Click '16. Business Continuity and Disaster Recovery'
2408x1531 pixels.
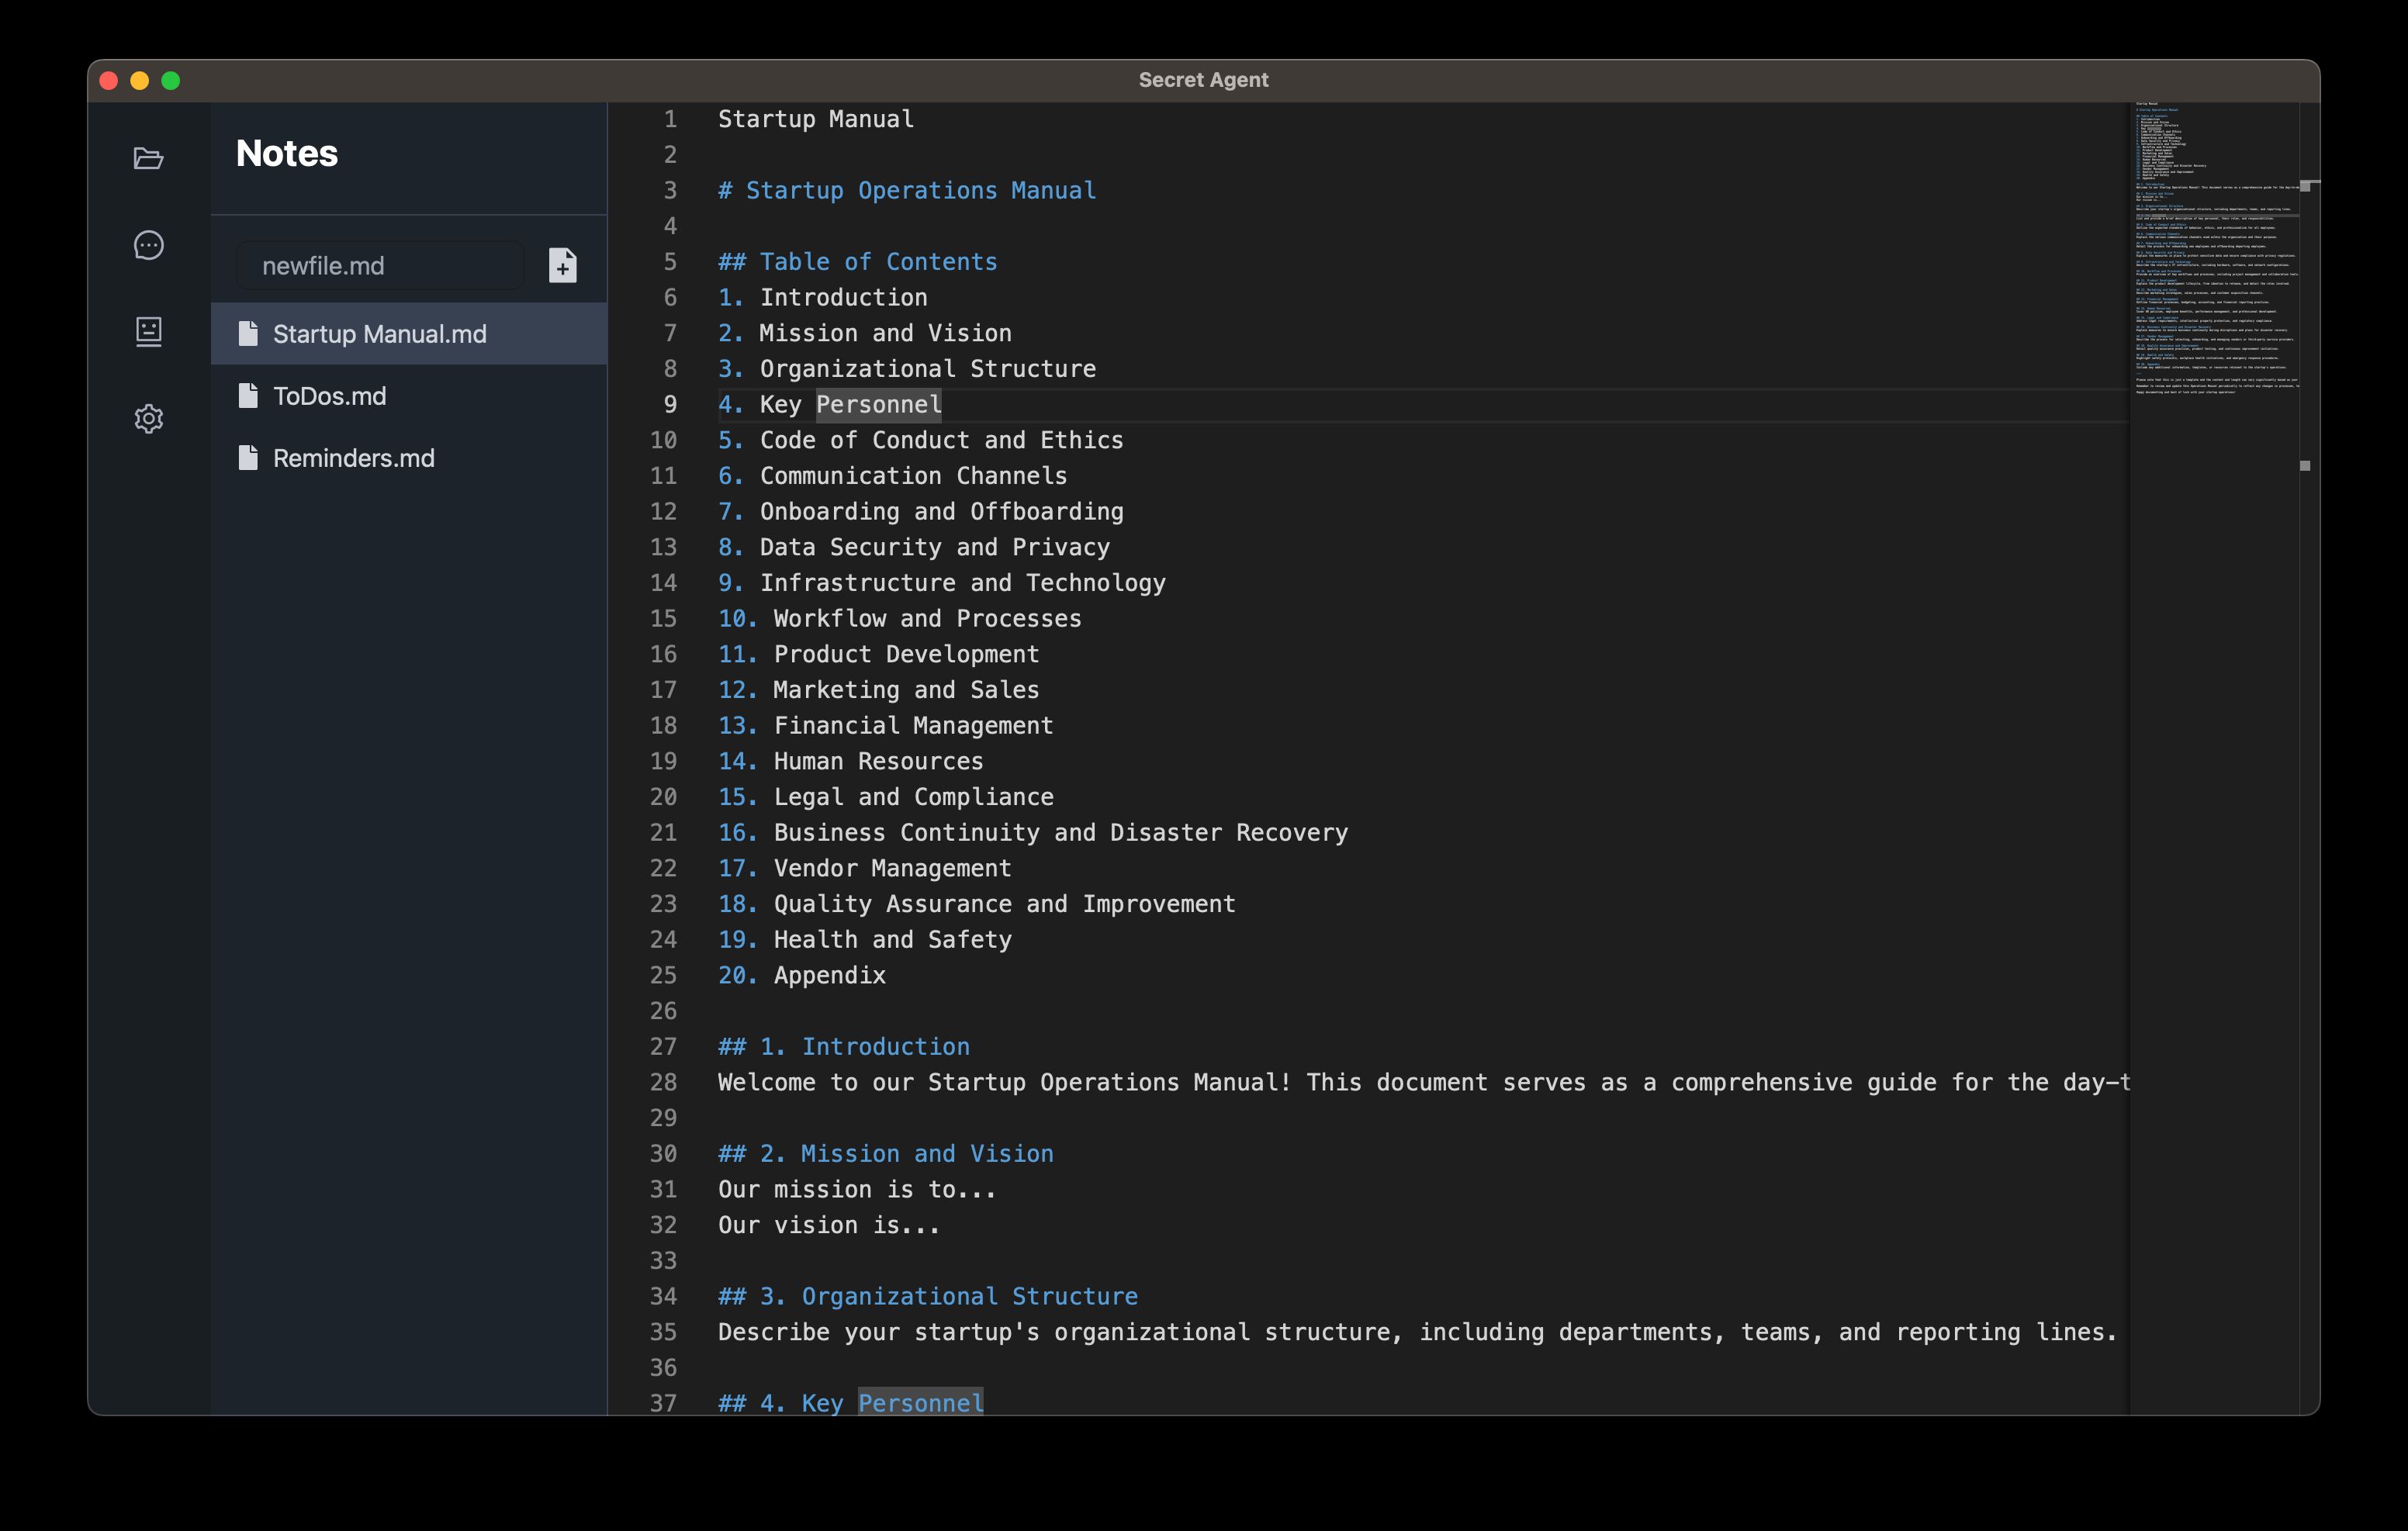click(x=1033, y=832)
